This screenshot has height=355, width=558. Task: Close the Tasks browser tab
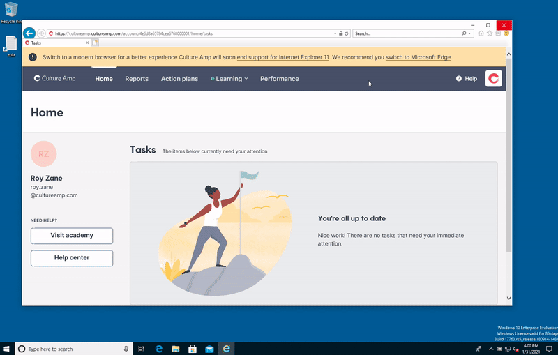point(87,43)
